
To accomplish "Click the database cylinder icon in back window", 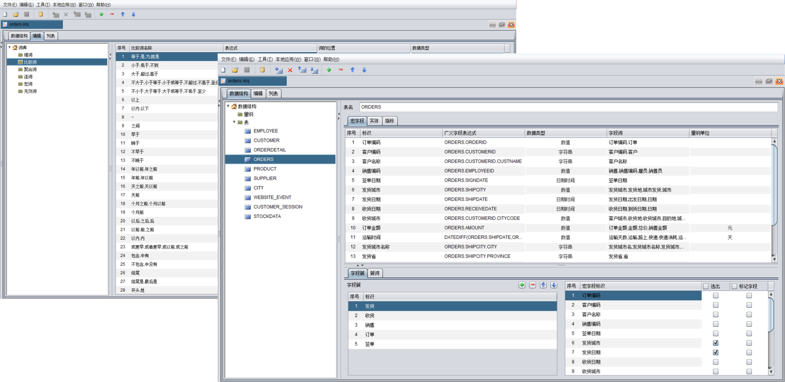I will pos(41,14).
